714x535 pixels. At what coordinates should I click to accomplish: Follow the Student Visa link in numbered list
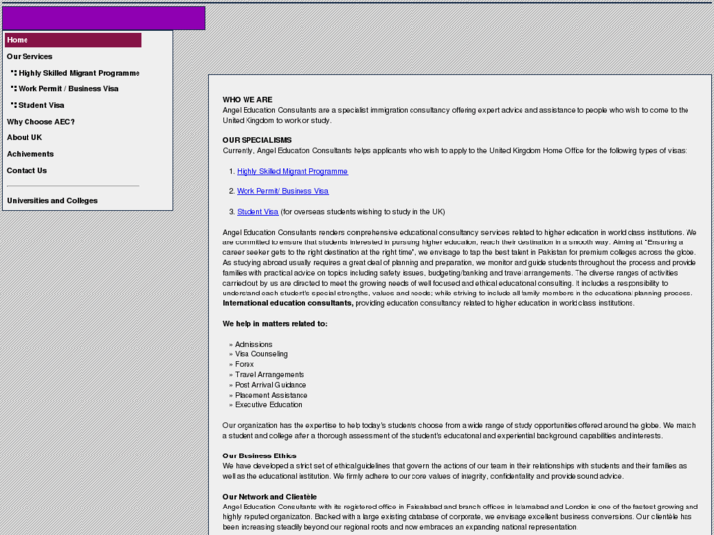(x=257, y=212)
